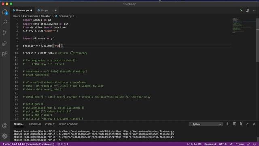Viewport: 259px width, 146px height.
Task: Change encoding via 'UTF-8'
Action: pyautogui.click(x=223, y=144)
